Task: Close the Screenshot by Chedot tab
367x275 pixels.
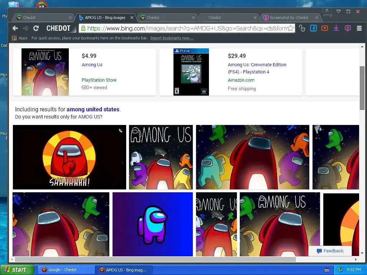Action: pos(317,18)
